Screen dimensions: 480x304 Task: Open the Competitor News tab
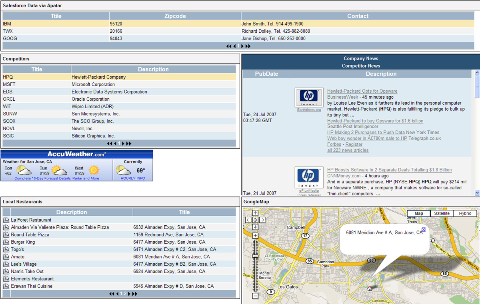[361, 66]
